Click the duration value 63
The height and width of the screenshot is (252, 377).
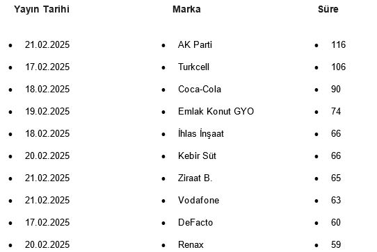tap(336, 200)
